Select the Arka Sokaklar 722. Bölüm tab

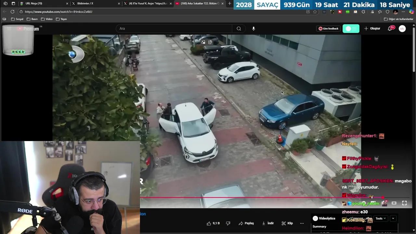coord(200,4)
